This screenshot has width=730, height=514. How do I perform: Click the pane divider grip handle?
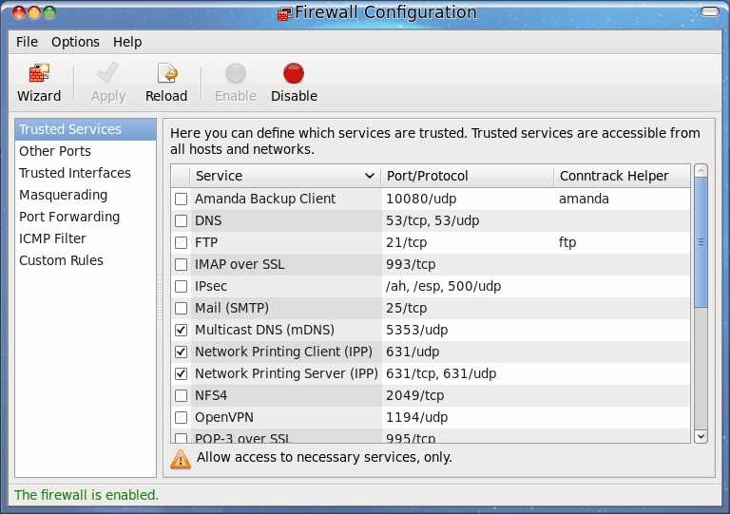[160, 297]
